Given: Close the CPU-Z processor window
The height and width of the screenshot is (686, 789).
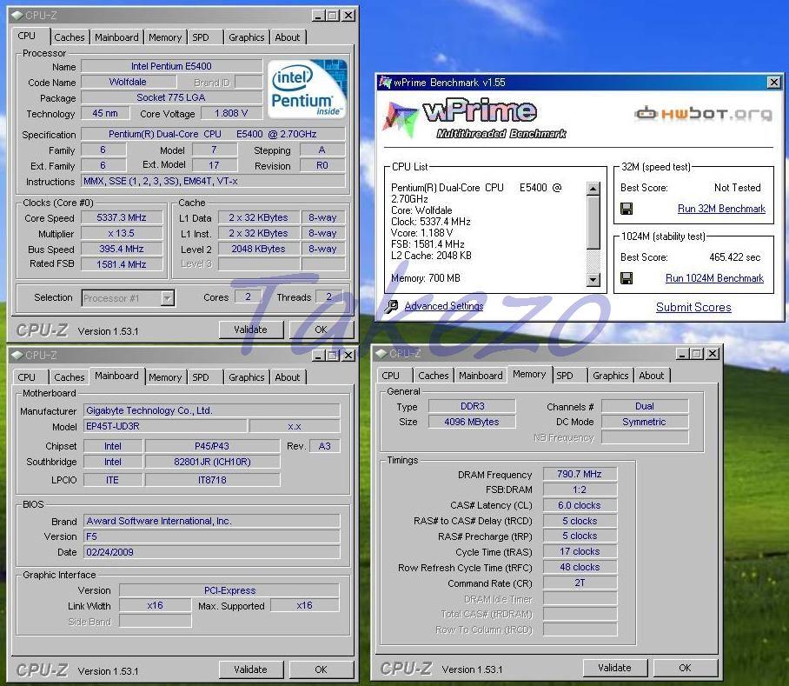Looking at the screenshot, I should (x=348, y=16).
